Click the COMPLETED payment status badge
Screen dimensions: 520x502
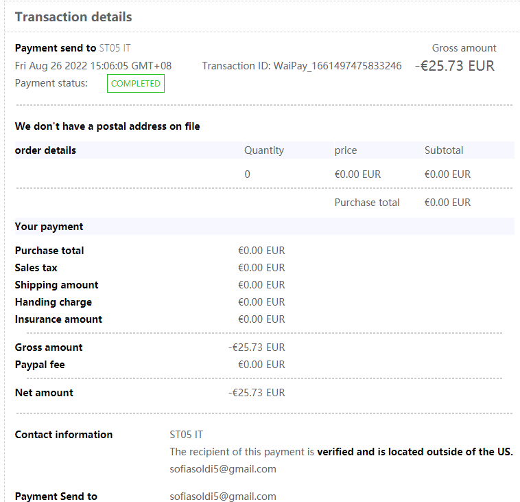[x=136, y=83]
